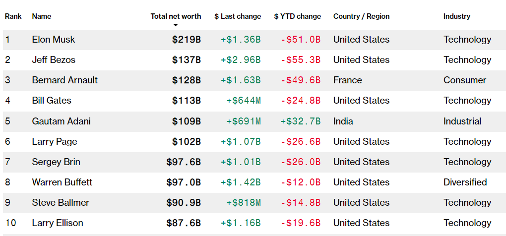Screen dimensions: 506x236
Task: Sort by Industry column header
Action: pos(456,16)
